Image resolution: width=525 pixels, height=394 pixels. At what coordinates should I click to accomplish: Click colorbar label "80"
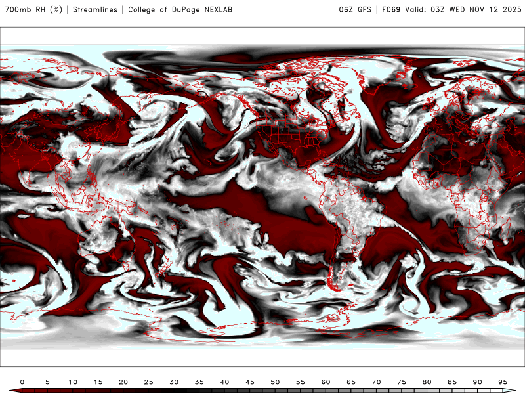427,382
